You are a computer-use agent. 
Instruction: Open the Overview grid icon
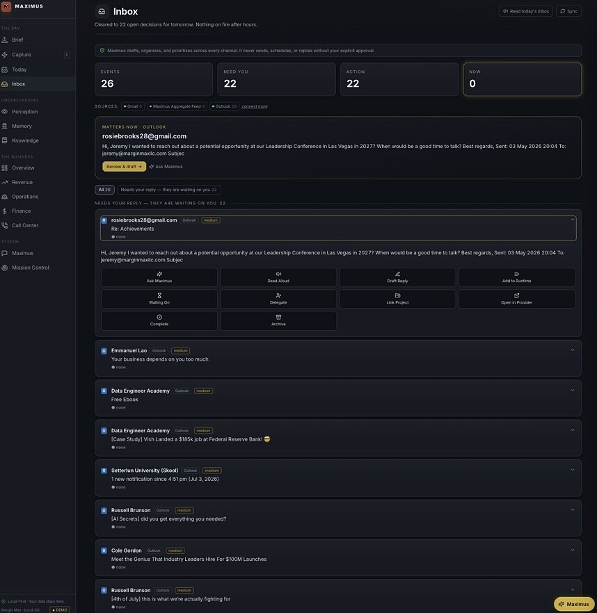pyautogui.click(x=5, y=168)
